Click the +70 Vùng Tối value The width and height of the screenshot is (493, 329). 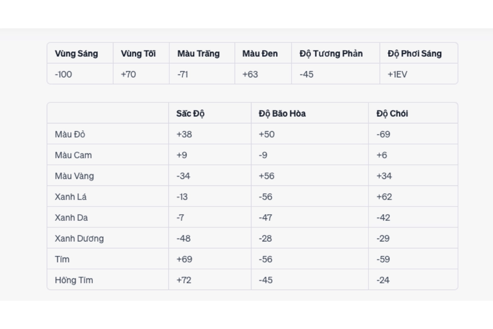coord(128,74)
